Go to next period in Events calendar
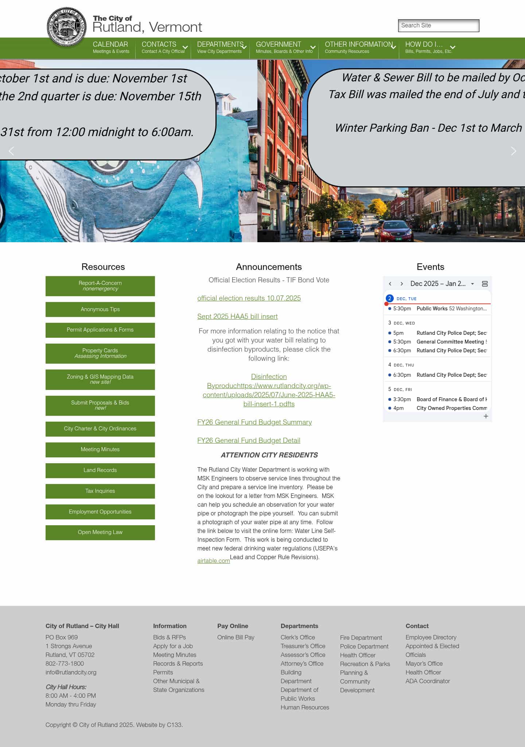 401,284
